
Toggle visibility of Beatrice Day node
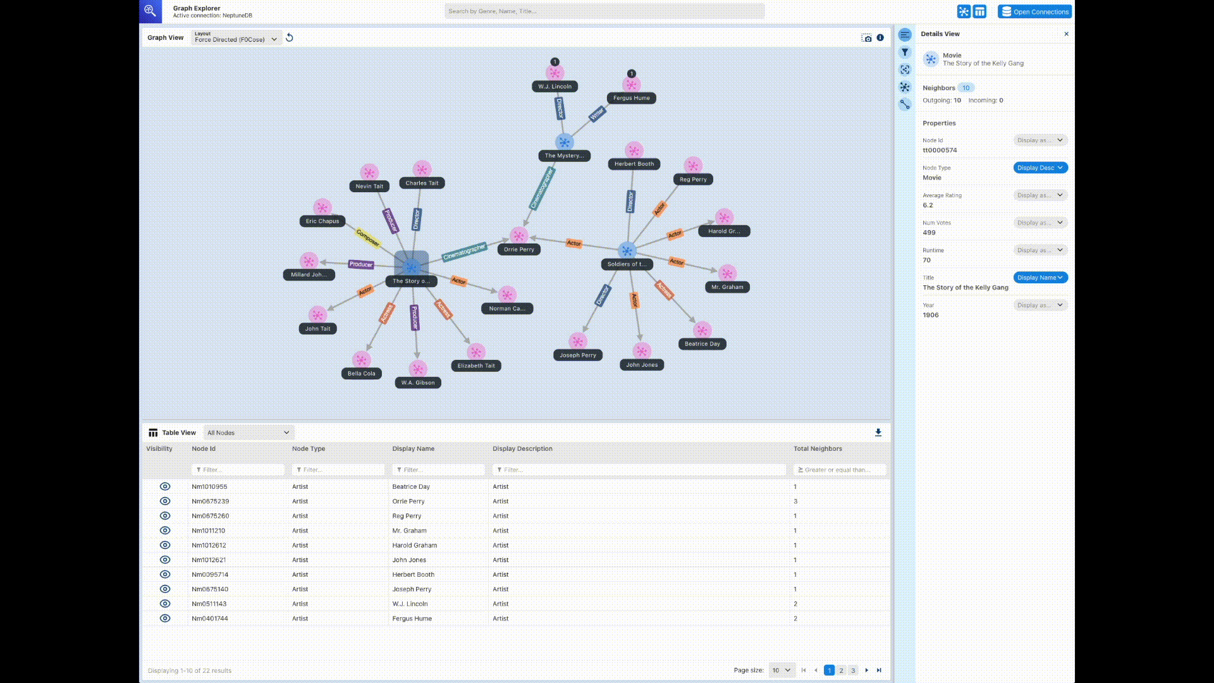coord(164,486)
